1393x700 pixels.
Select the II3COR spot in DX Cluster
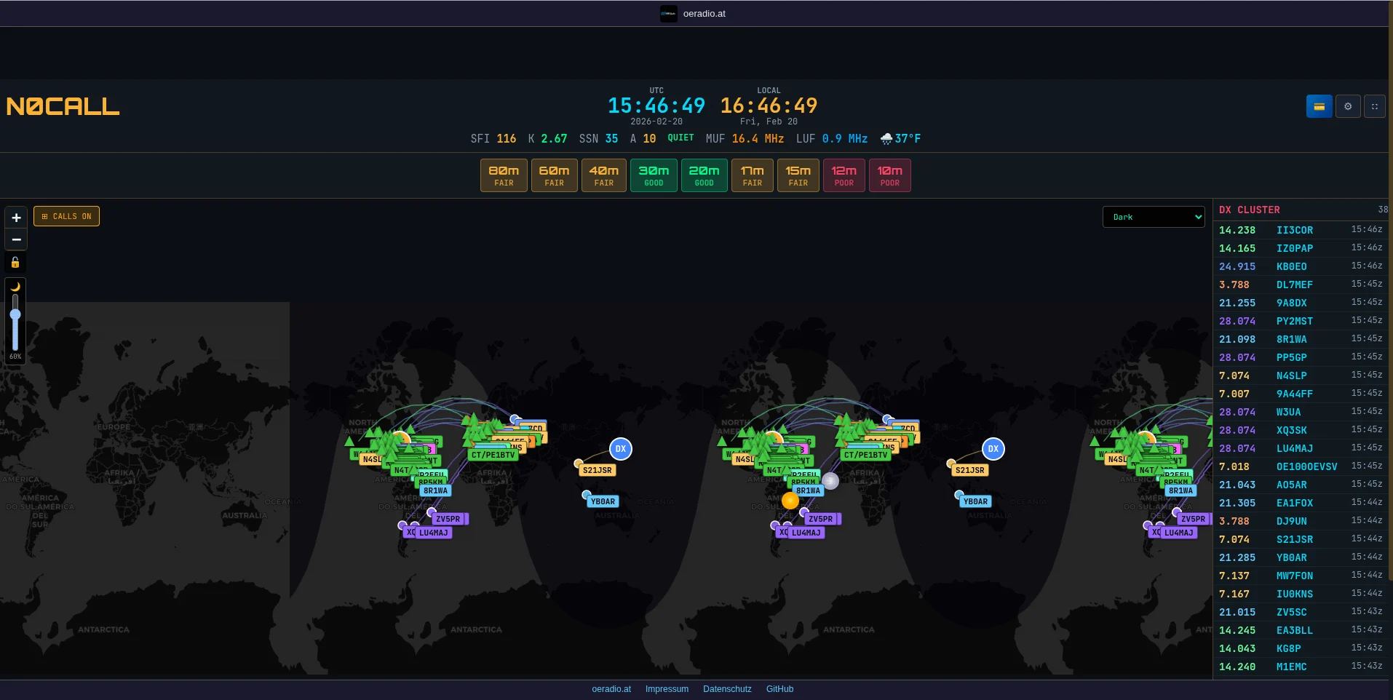[1294, 230]
